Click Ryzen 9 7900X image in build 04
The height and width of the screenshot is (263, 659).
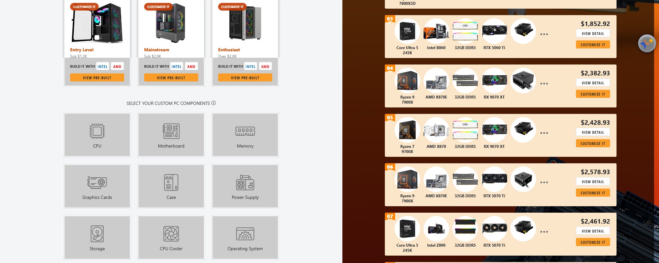tap(407, 81)
